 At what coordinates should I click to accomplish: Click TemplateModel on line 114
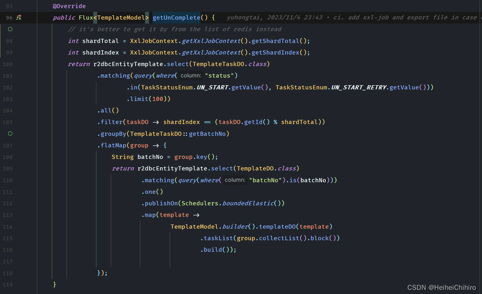[195, 227]
